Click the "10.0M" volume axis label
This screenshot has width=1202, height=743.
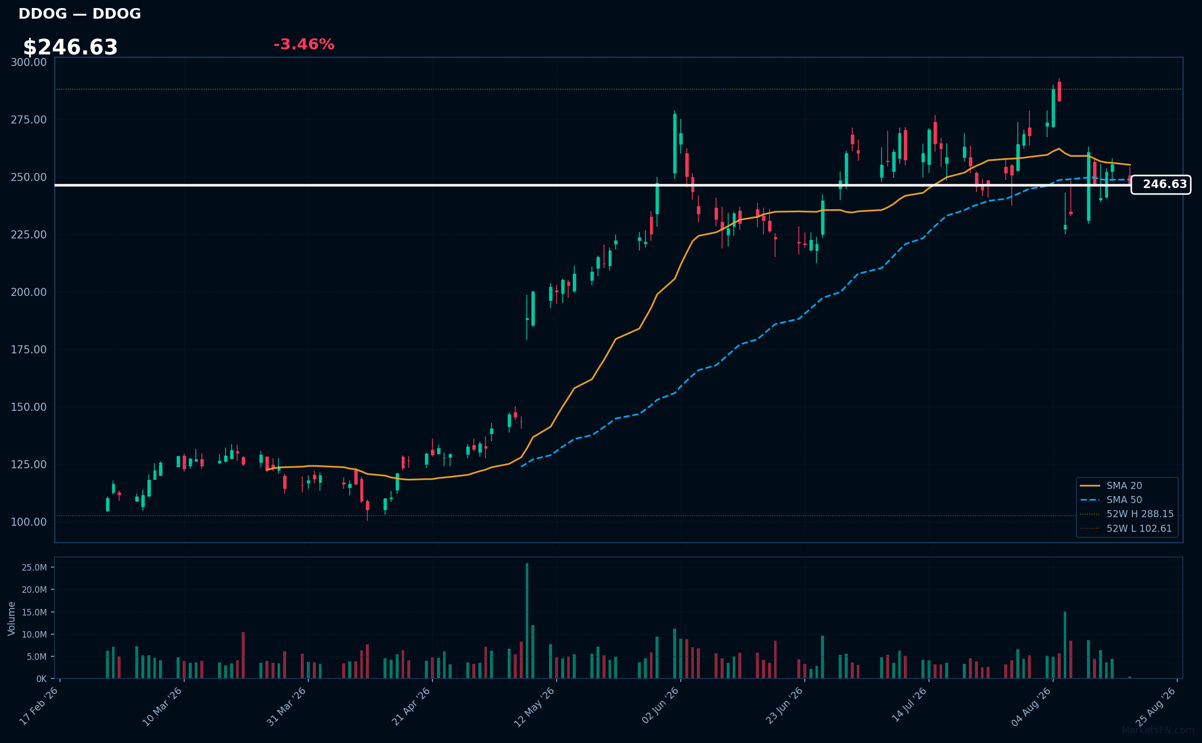click(x=34, y=634)
